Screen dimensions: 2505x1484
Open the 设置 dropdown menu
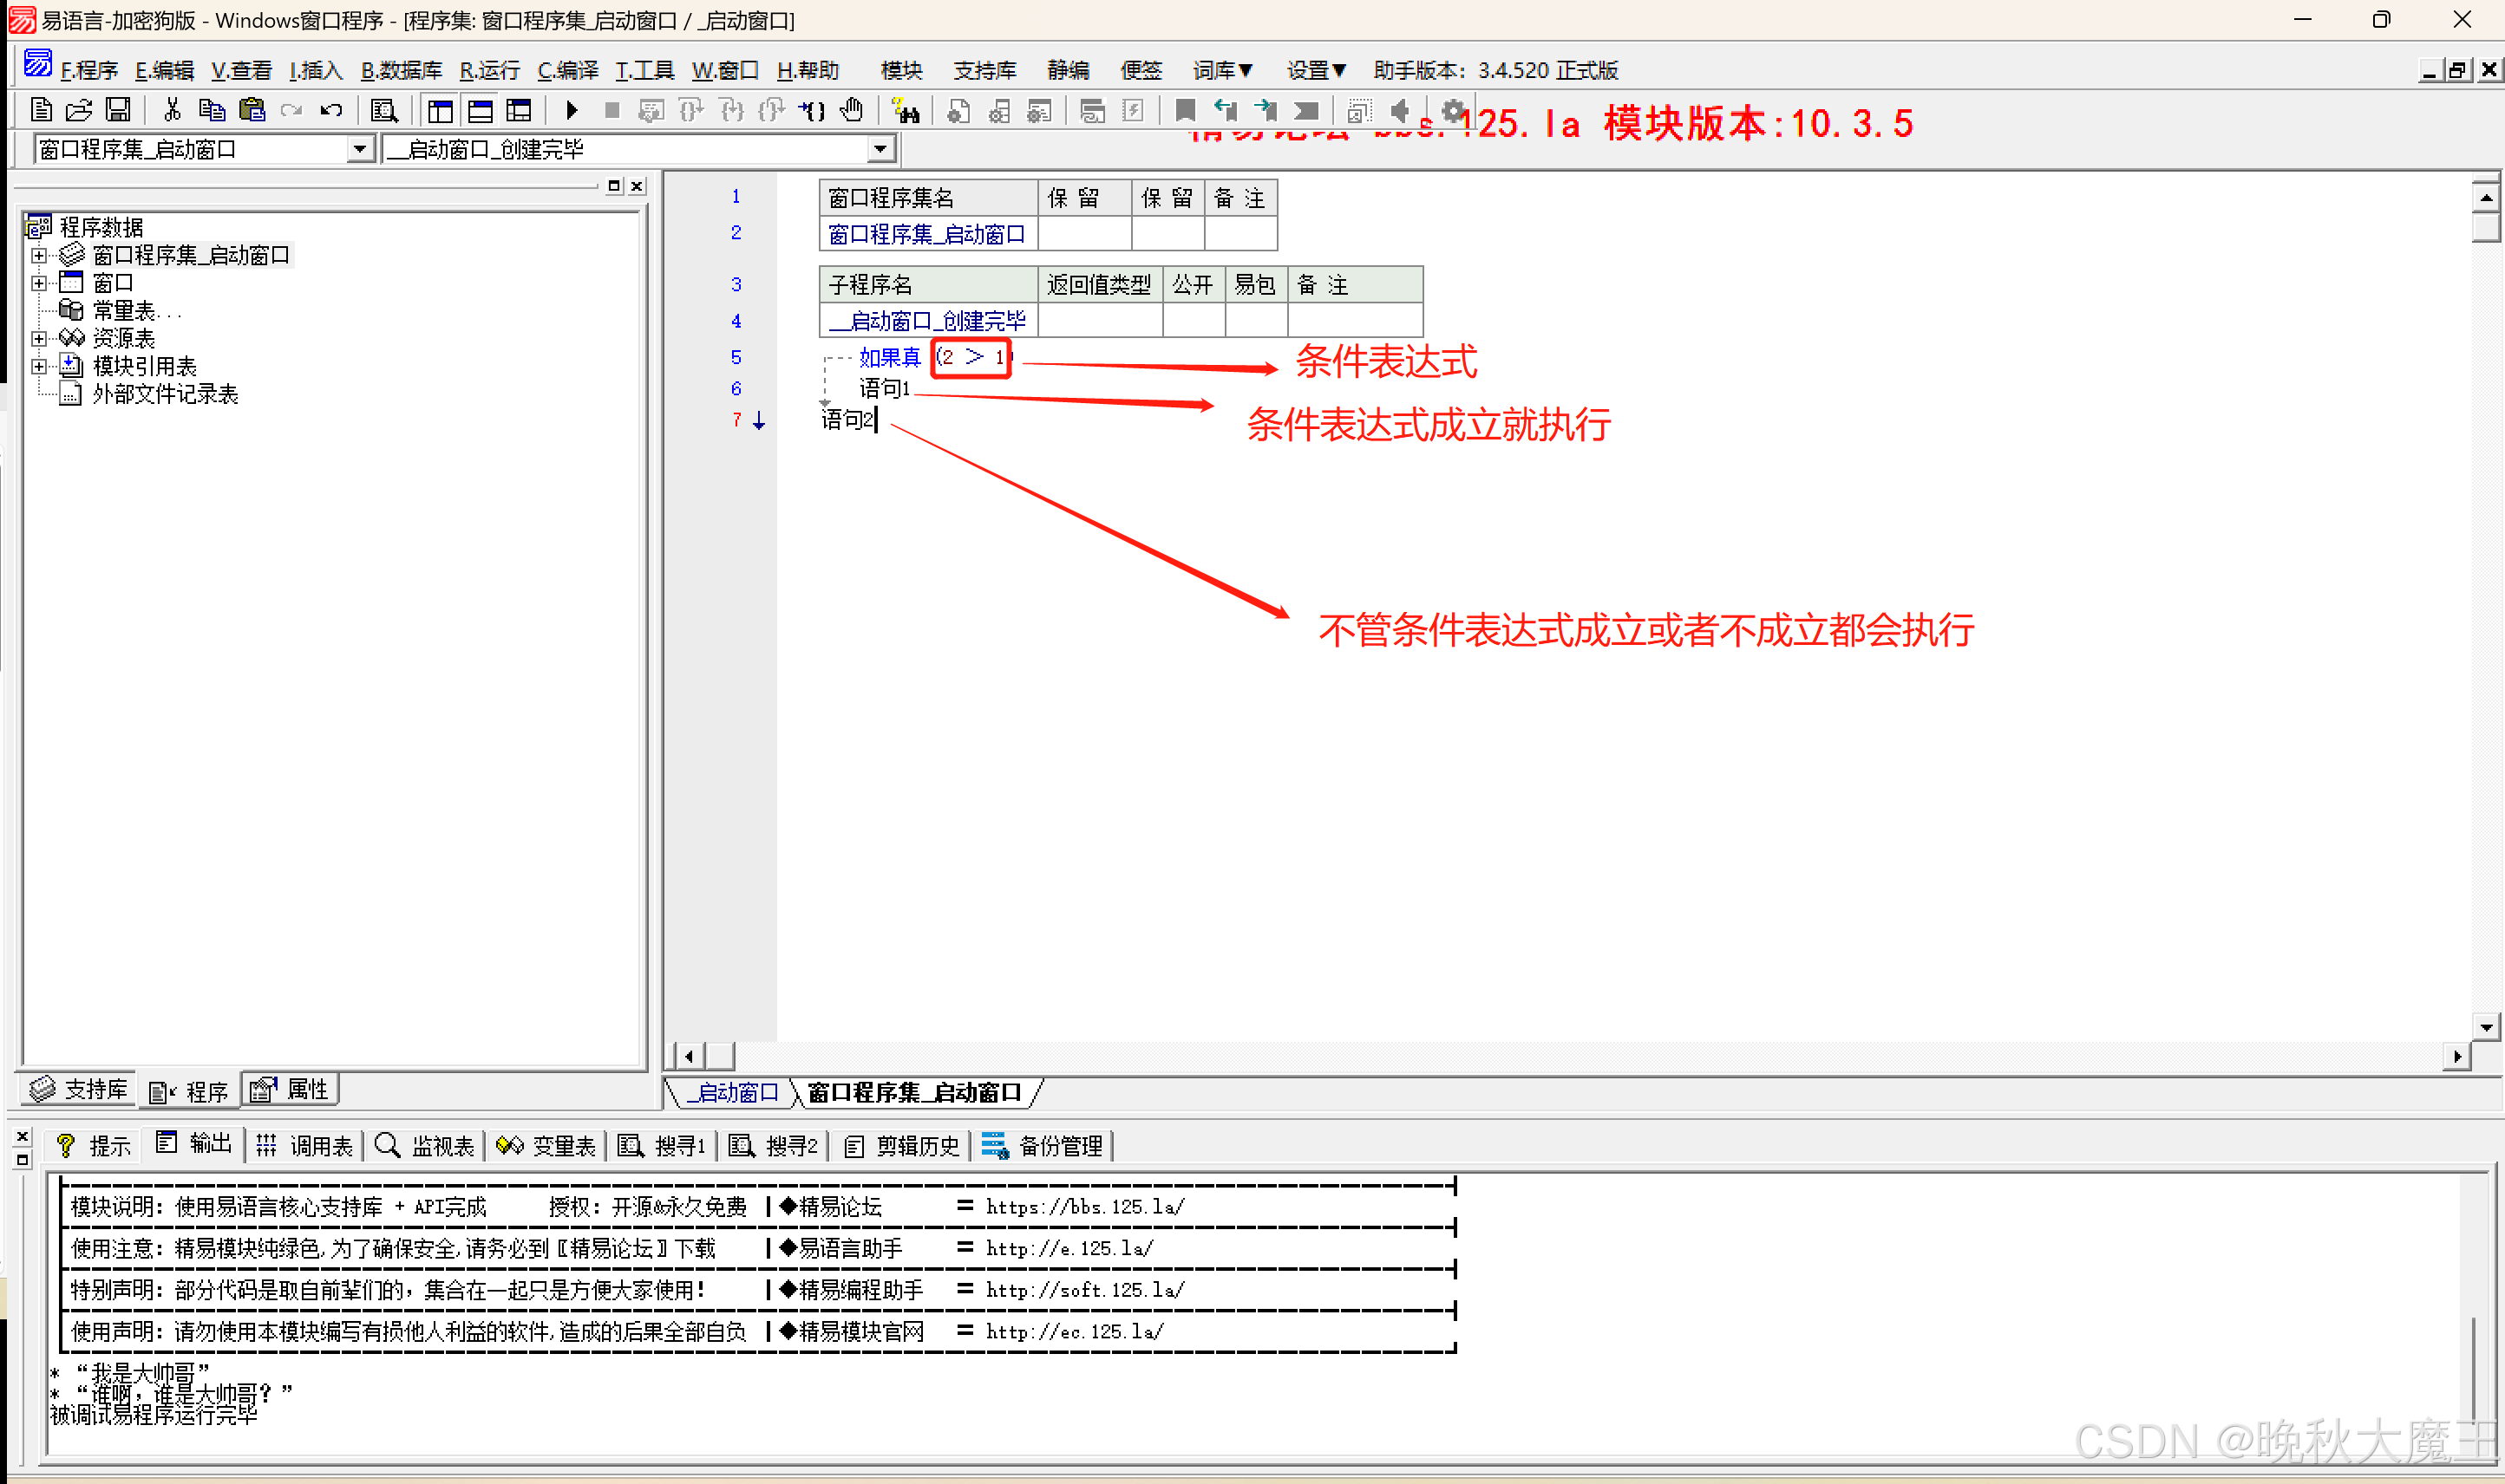(1316, 70)
